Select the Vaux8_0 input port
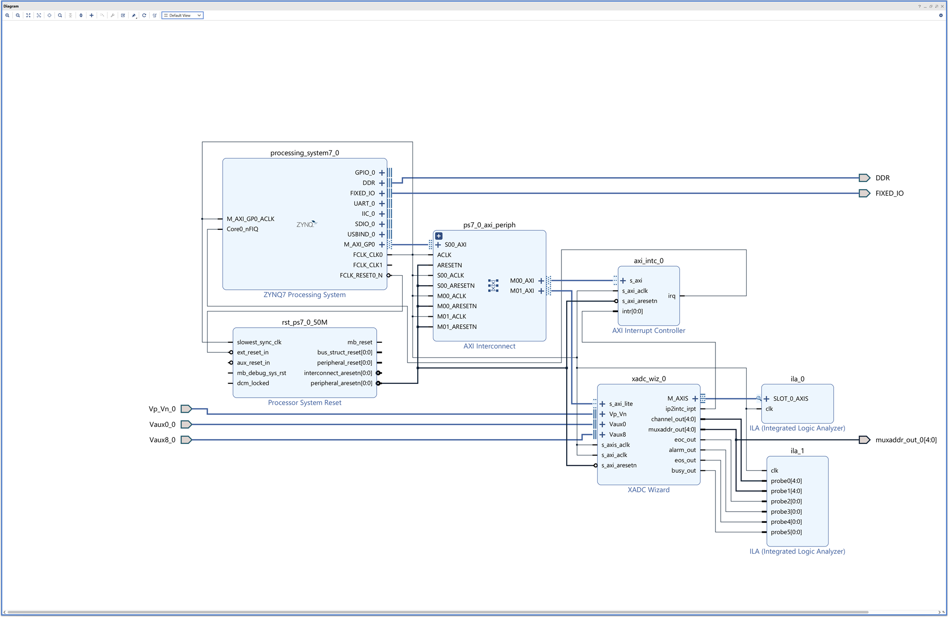This screenshot has height=617, width=948. click(187, 440)
